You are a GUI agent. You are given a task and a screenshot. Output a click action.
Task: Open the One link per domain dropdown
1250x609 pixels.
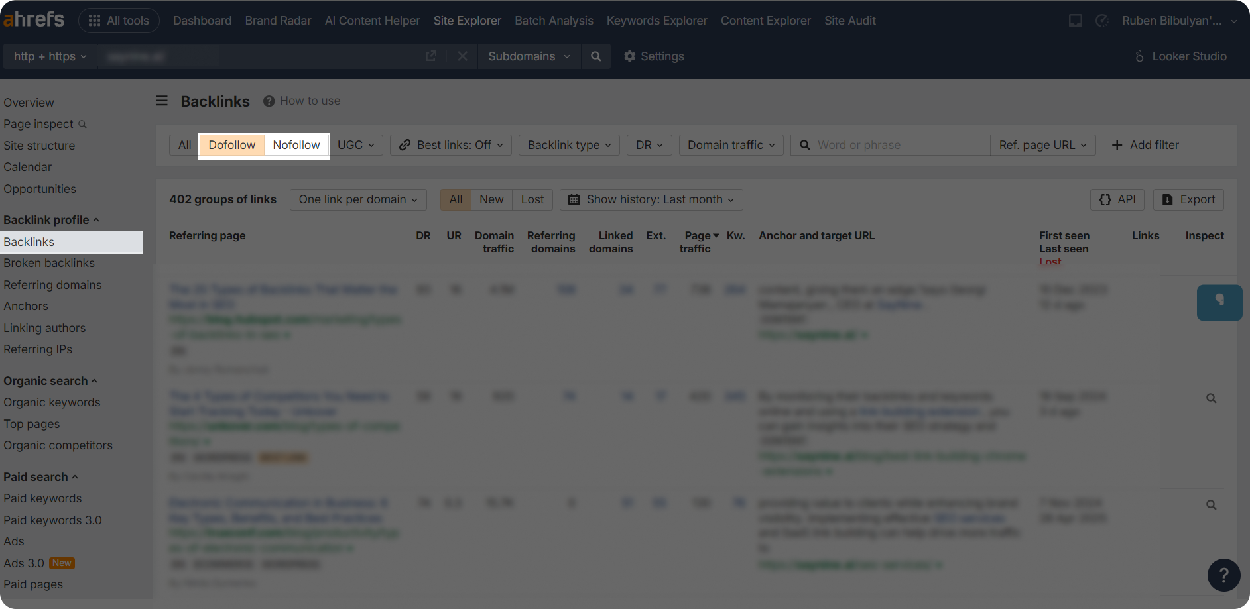click(358, 199)
